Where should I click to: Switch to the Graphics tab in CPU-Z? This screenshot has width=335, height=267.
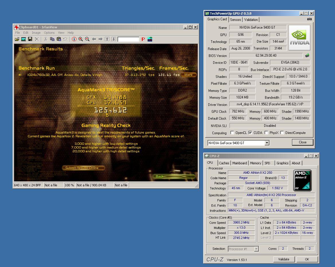tap(283, 163)
